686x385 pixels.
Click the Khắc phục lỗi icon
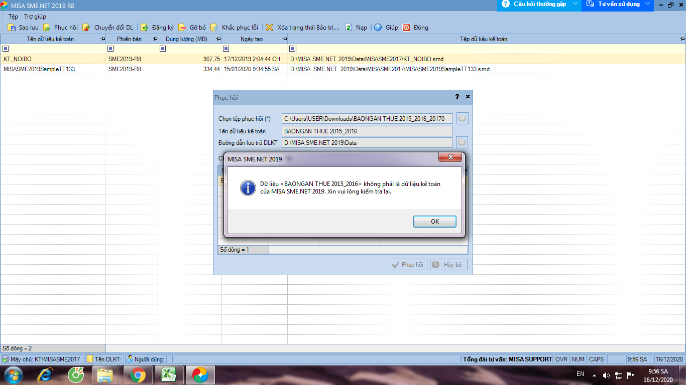click(214, 28)
